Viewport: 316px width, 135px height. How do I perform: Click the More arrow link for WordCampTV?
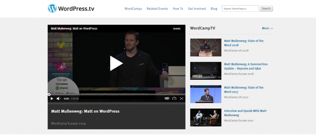(x=268, y=28)
